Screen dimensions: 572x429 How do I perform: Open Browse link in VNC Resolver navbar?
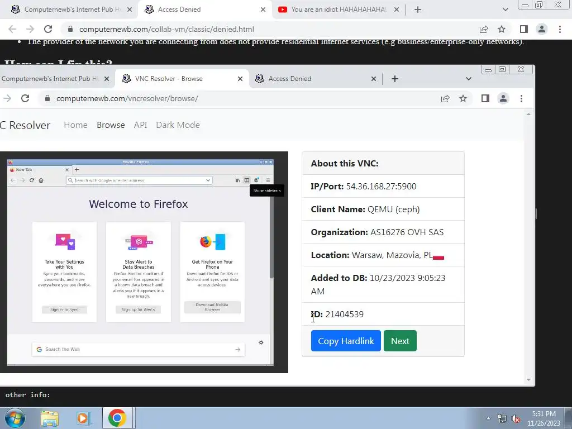pos(111,125)
